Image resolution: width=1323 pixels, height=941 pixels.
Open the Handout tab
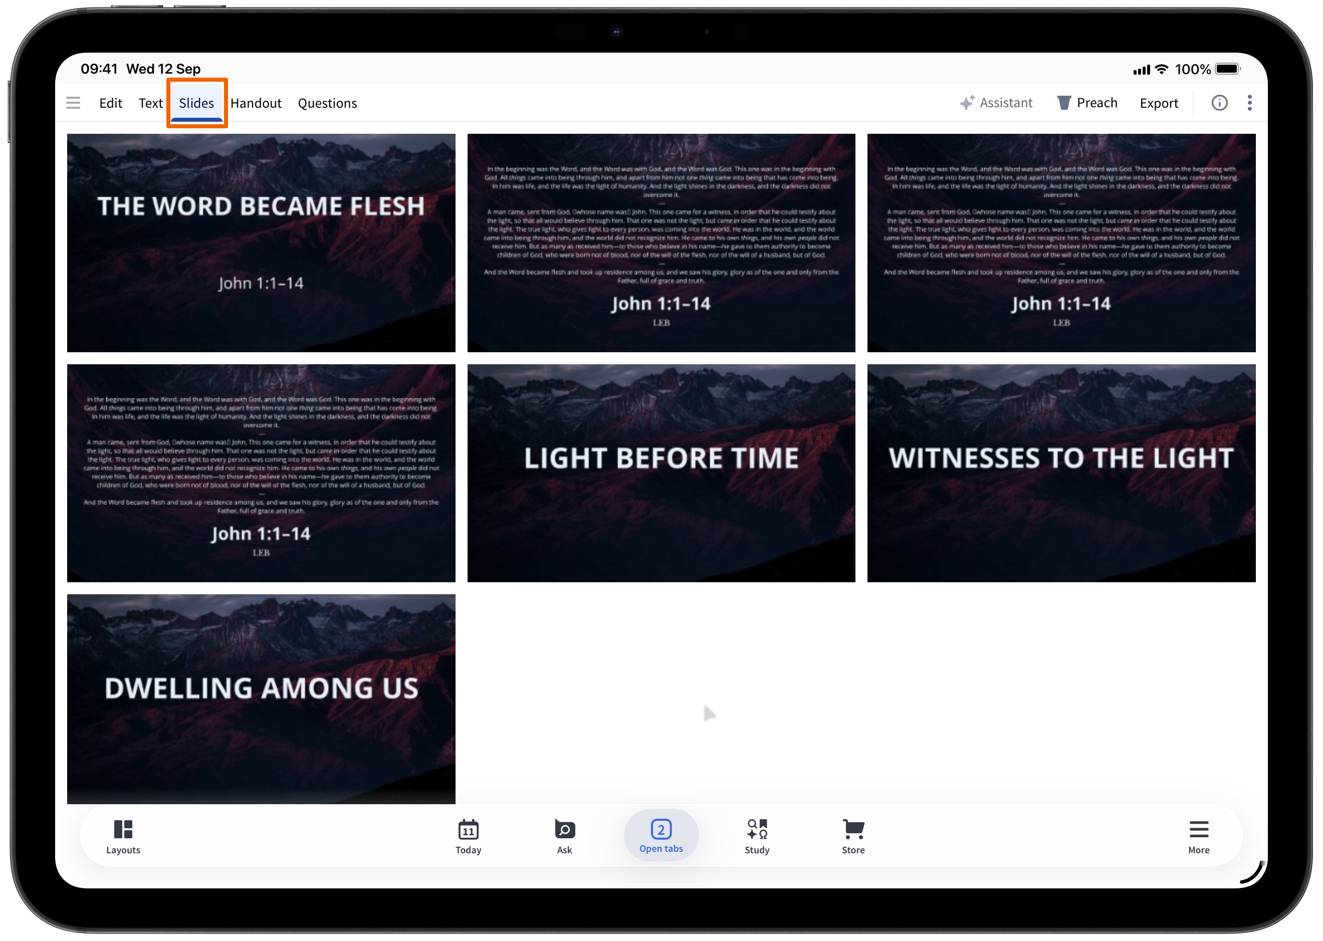256,103
